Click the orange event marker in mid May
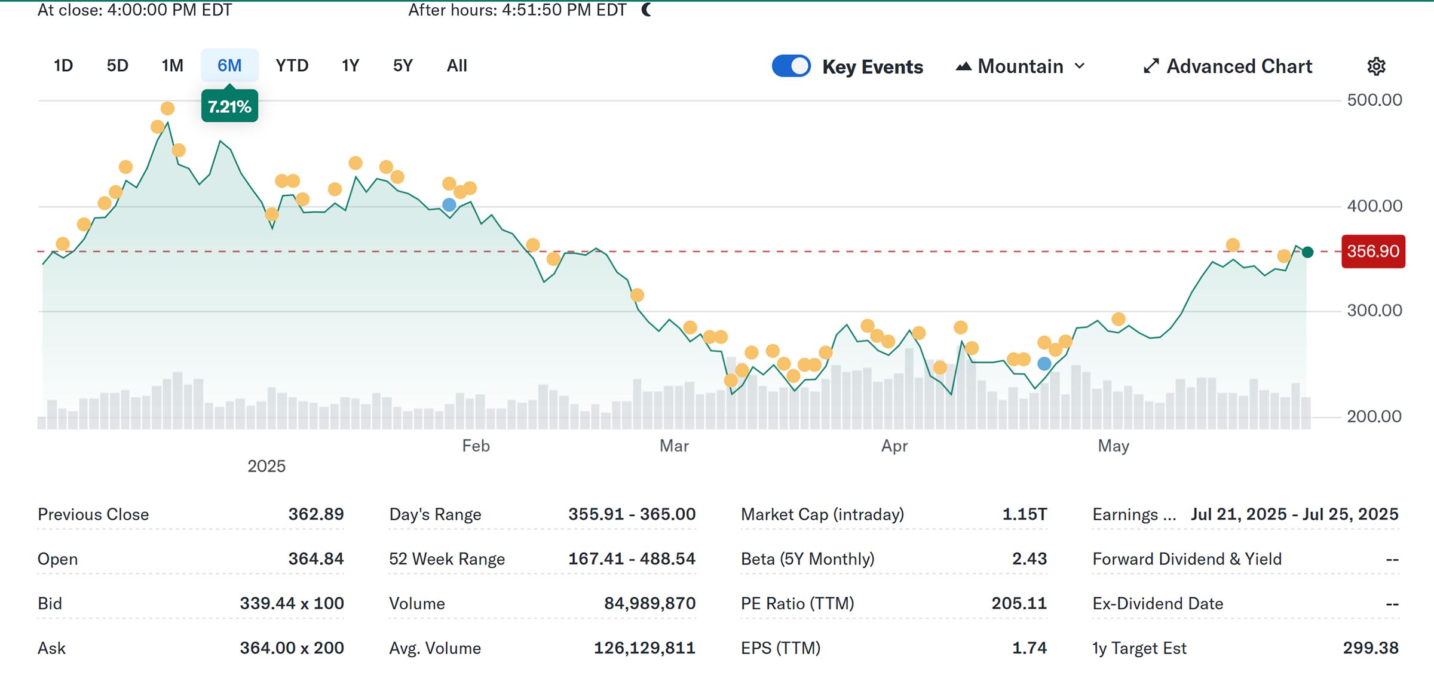 (1233, 244)
